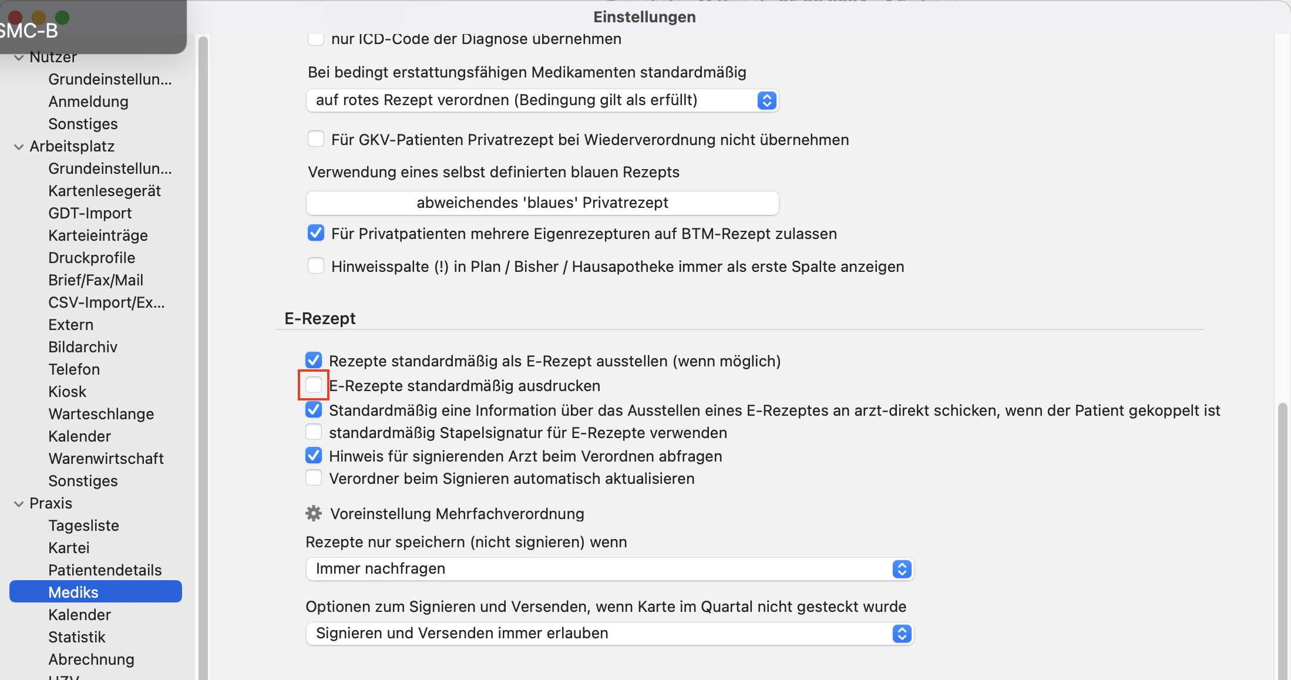Enable Verordner beim Signieren automatisch aktualisieren
This screenshot has height=680, width=1291.
click(x=314, y=478)
